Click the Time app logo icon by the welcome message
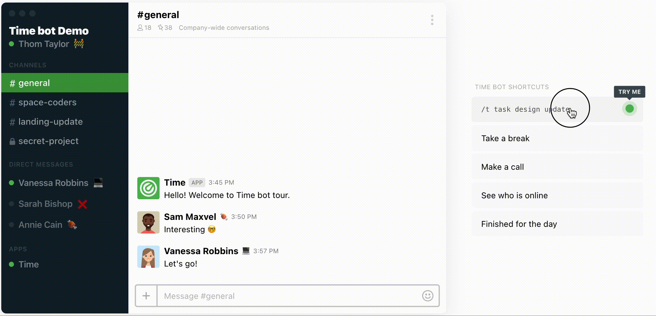Screen dimensions: 656x316 coord(148,188)
